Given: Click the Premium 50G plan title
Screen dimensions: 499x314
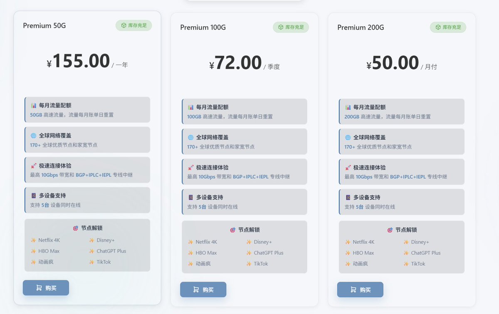Looking at the screenshot, I should click(44, 26).
